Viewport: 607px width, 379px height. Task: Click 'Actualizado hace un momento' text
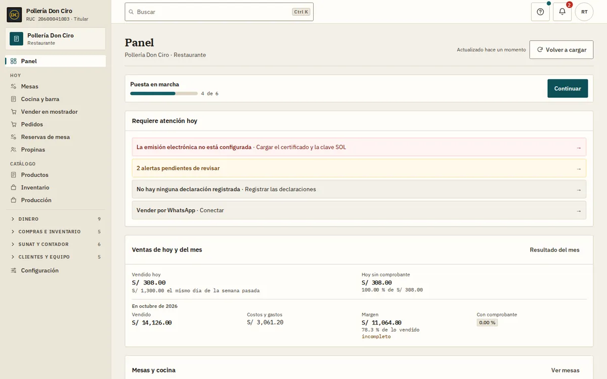pyautogui.click(x=491, y=50)
